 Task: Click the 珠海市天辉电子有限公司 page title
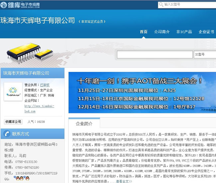coord(38,20)
